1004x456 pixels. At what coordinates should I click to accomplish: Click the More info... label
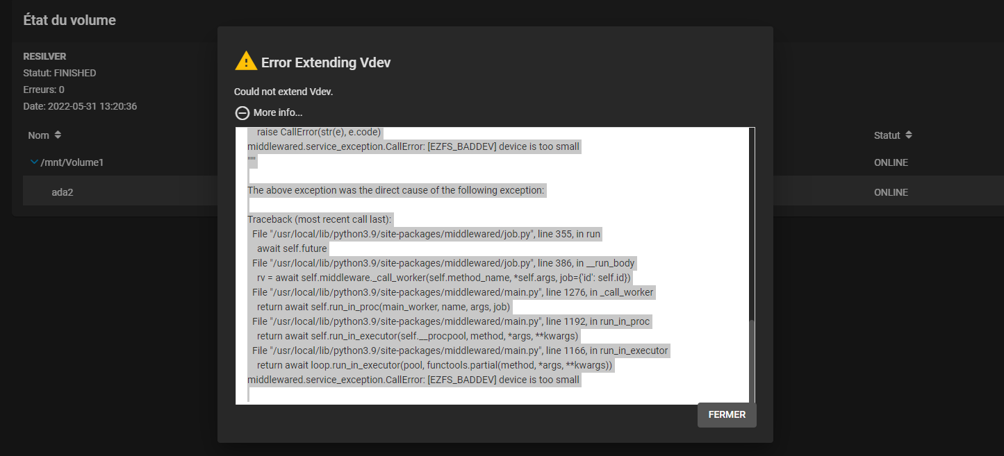(278, 112)
